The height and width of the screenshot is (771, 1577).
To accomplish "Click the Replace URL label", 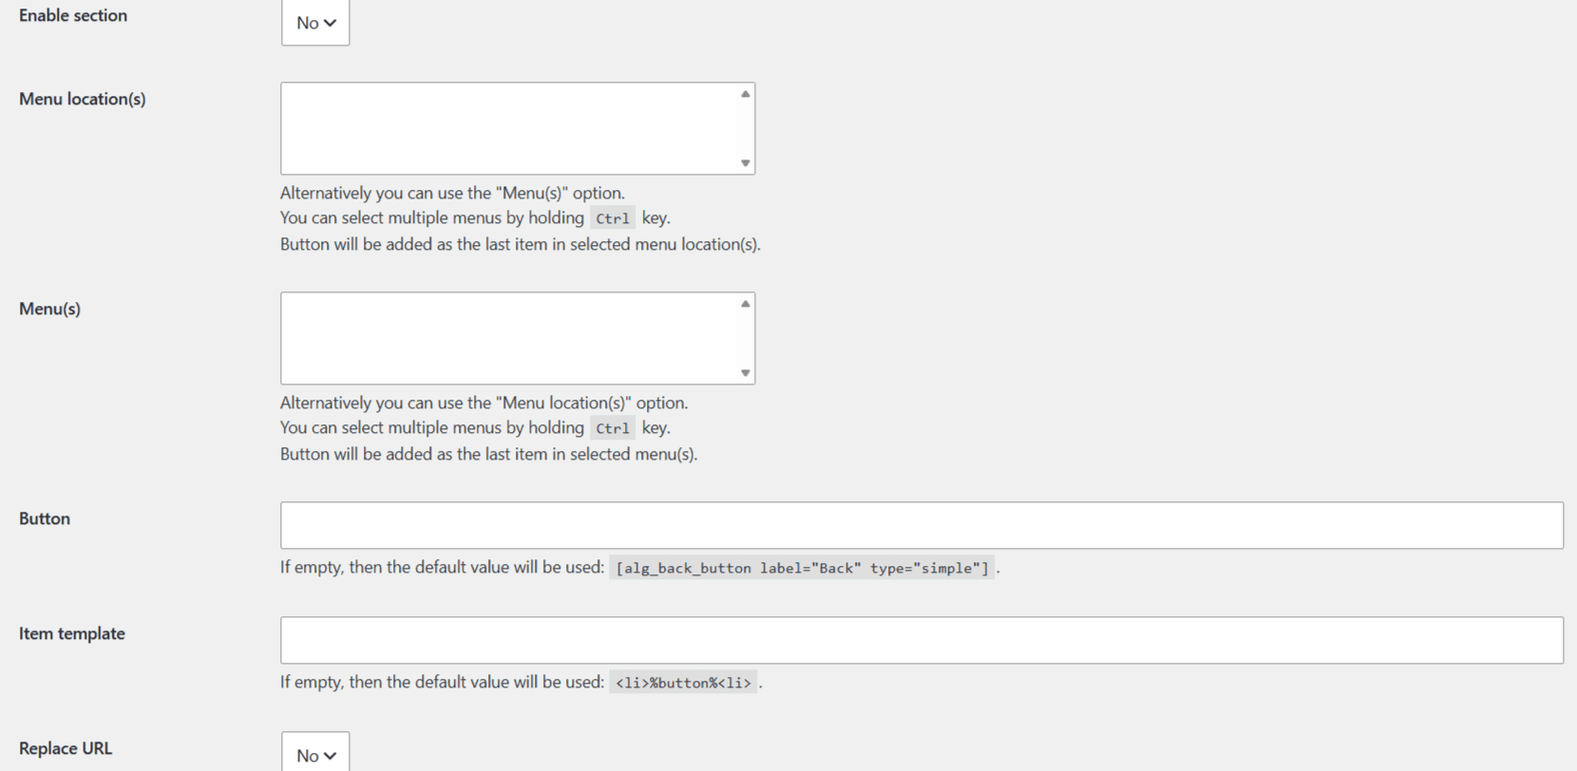I will (66, 748).
